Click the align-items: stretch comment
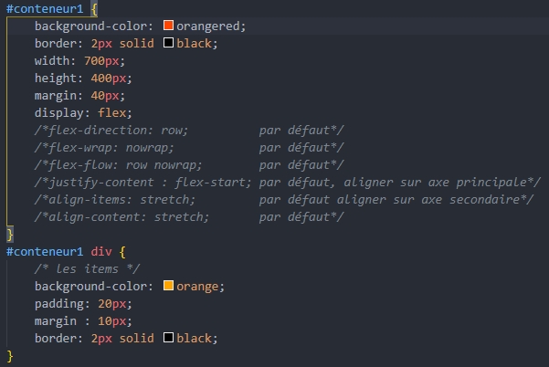 [111, 199]
